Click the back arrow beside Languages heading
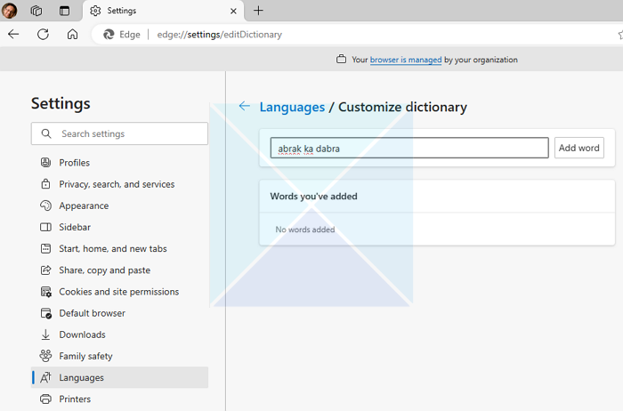Screen dimensions: 623x411 click(245, 107)
